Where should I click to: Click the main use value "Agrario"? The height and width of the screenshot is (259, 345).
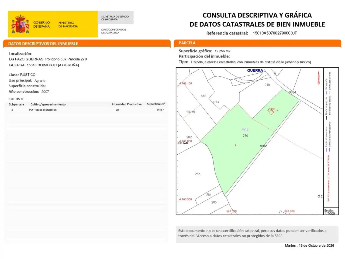tap(40, 81)
